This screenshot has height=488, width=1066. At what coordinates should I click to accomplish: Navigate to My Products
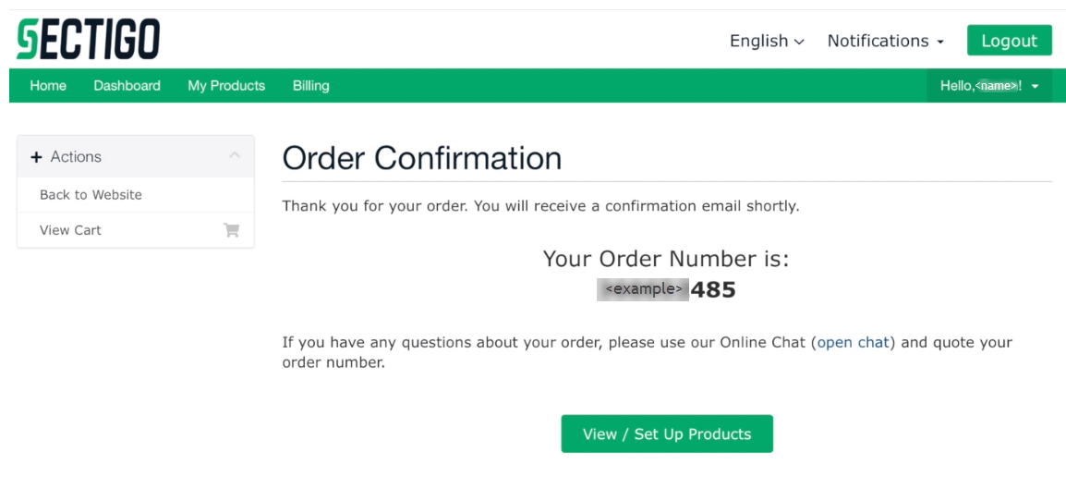[226, 86]
